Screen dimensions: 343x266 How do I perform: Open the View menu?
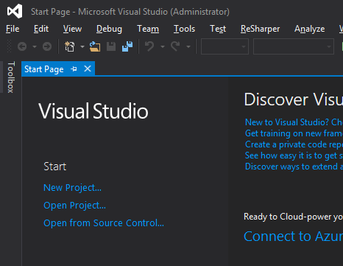click(x=72, y=29)
